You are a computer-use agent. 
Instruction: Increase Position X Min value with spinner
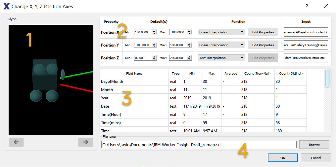154,31
